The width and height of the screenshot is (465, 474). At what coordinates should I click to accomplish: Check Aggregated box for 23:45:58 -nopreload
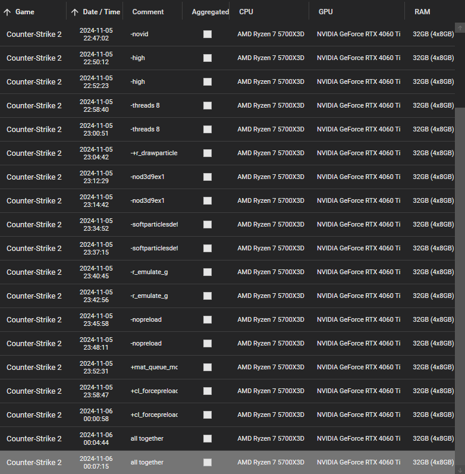(208, 319)
